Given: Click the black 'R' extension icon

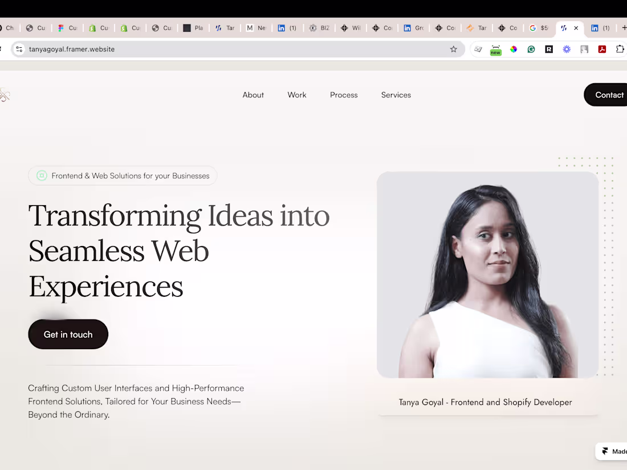Looking at the screenshot, I should coord(548,50).
